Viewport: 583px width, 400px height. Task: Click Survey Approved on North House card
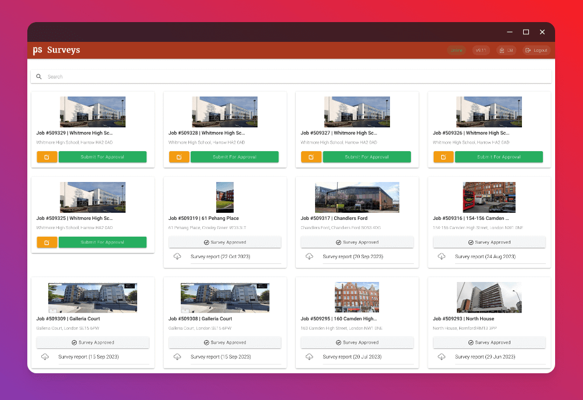(489, 342)
